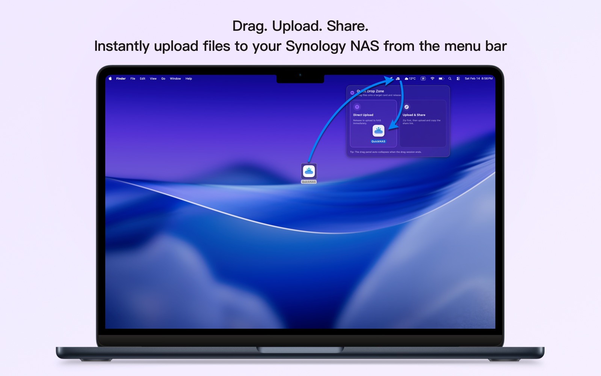Click the tip about drag panel auto-collapsing
This screenshot has height=376, width=601.
click(386, 152)
